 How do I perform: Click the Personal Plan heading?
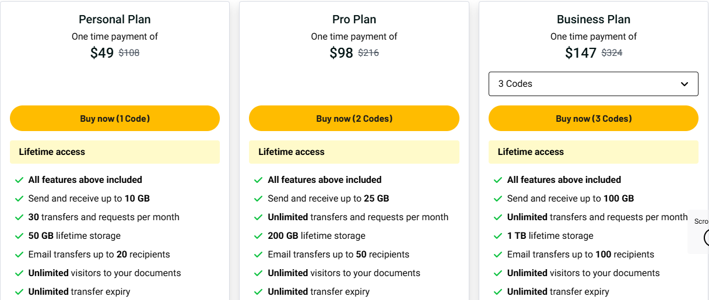click(x=115, y=19)
